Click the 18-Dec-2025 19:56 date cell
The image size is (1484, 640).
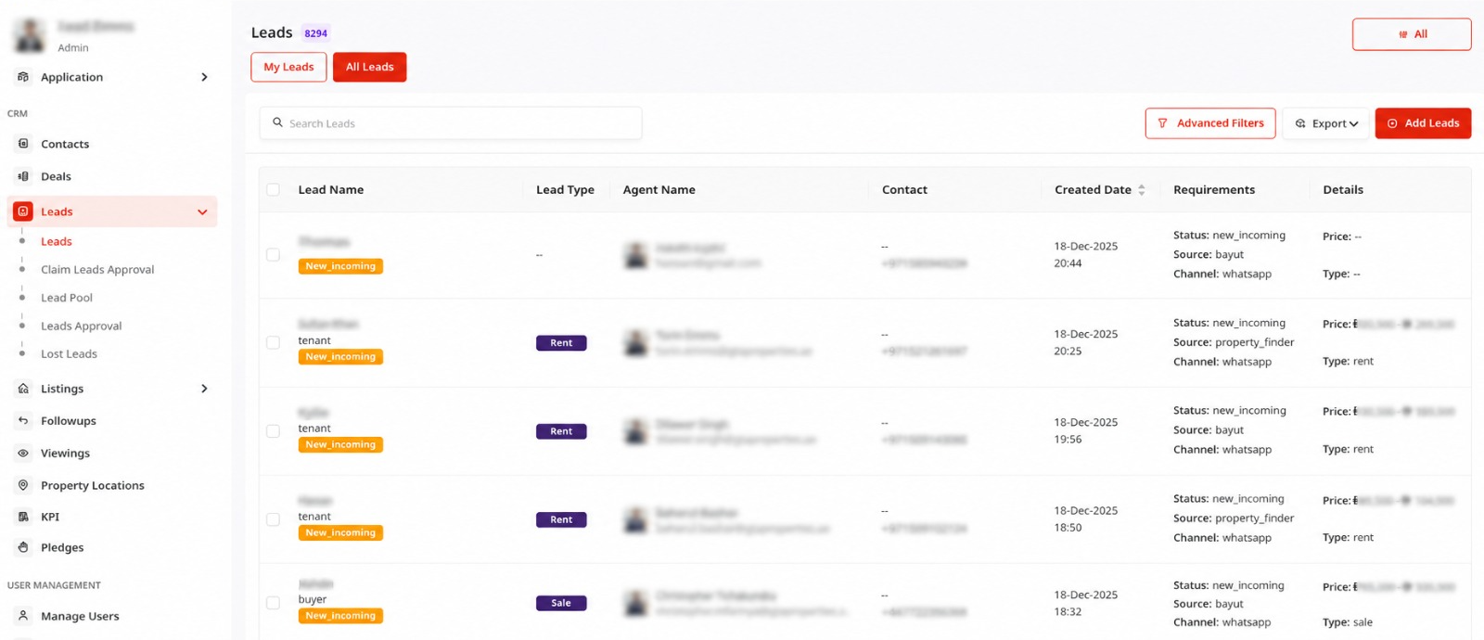1086,430
